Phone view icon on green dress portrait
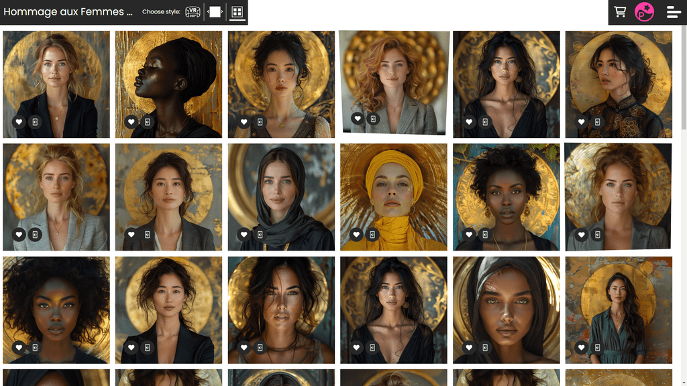This screenshot has height=386, width=687. 598,348
